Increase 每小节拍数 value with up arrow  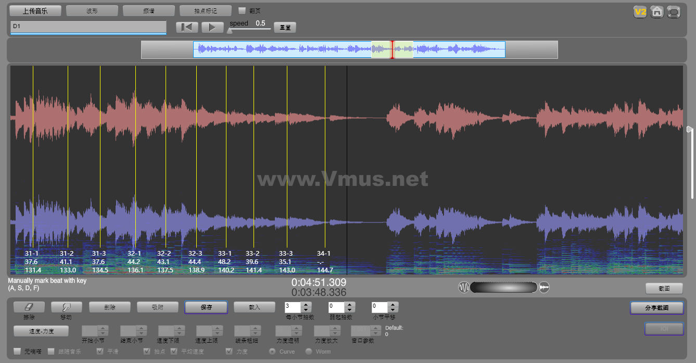click(x=306, y=305)
